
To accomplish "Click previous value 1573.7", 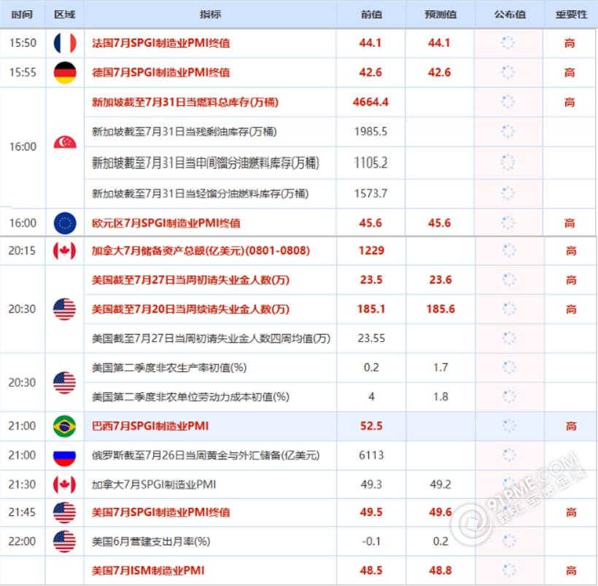I will pos(370,194).
